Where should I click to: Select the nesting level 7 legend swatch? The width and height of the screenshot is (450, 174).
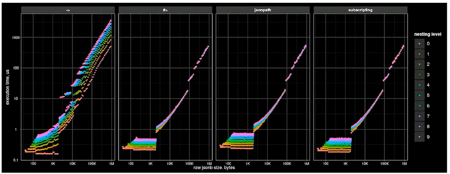pos(420,116)
